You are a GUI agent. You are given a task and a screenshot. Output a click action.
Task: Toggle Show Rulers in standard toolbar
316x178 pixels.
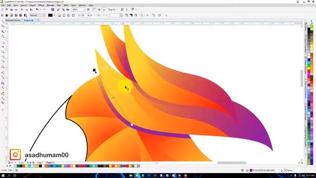(94, 9)
